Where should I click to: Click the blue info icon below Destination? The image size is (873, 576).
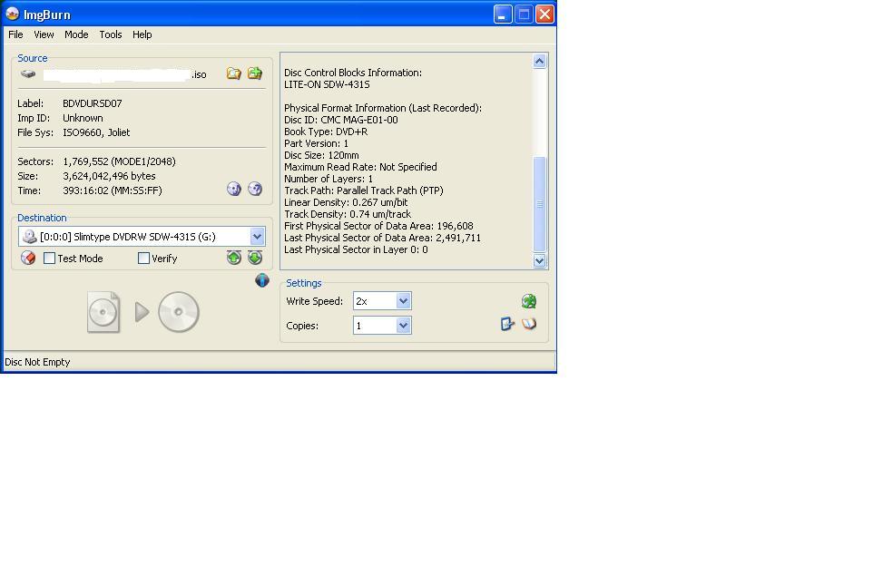pyautogui.click(x=262, y=280)
